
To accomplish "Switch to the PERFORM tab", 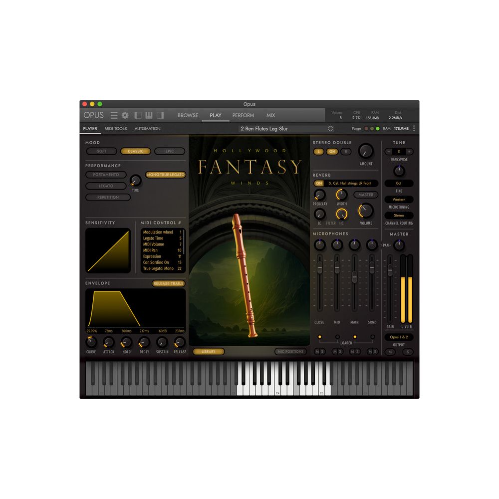I will pos(243,115).
